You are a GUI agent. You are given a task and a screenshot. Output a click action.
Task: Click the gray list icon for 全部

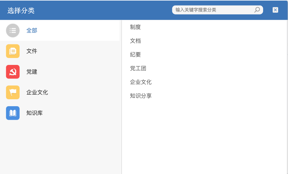tap(13, 31)
